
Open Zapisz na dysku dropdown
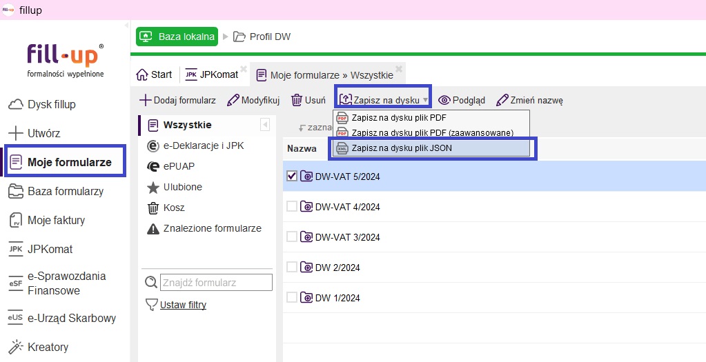click(383, 100)
